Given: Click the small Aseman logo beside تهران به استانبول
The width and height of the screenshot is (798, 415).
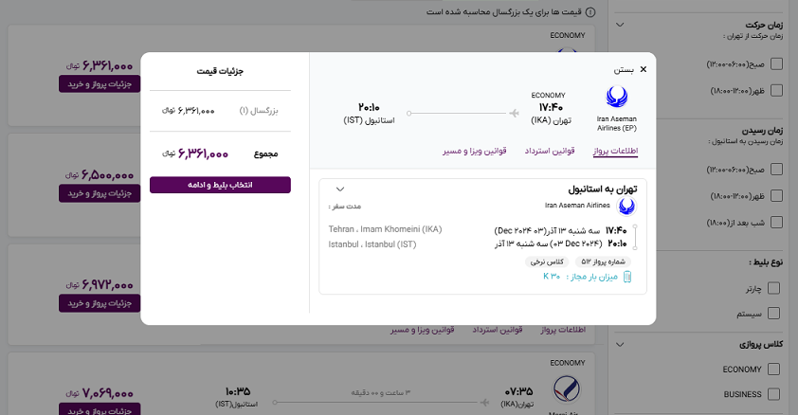Looking at the screenshot, I should point(626,206).
